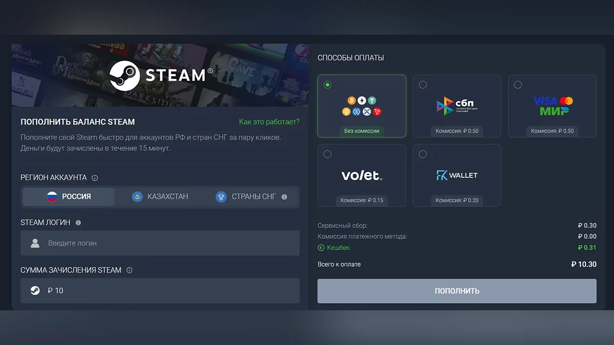
Task: Select the СБП radio button
Action: 423,85
